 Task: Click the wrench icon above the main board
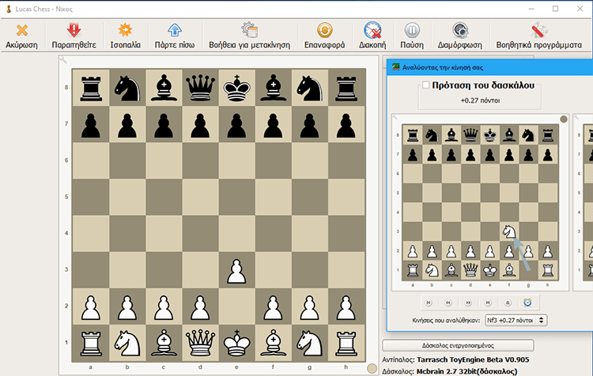pyautogui.click(x=63, y=60)
